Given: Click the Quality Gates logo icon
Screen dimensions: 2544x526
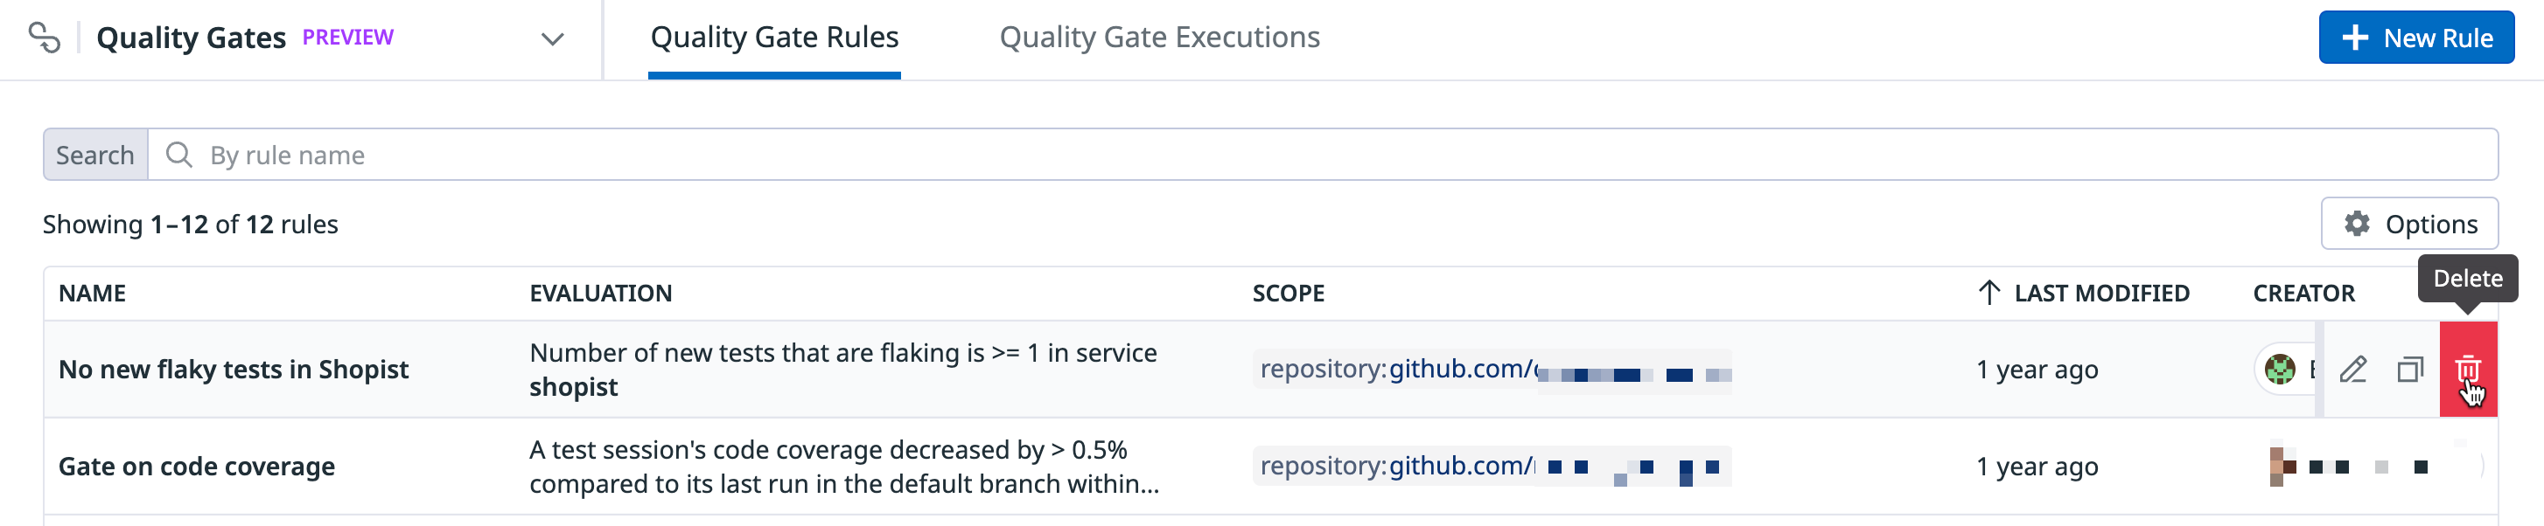Looking at the screenshot, I should [x=45, y=38].
